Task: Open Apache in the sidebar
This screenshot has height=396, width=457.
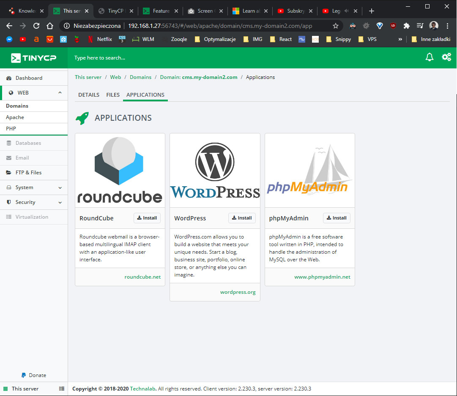Action: [x=34, y=117]
